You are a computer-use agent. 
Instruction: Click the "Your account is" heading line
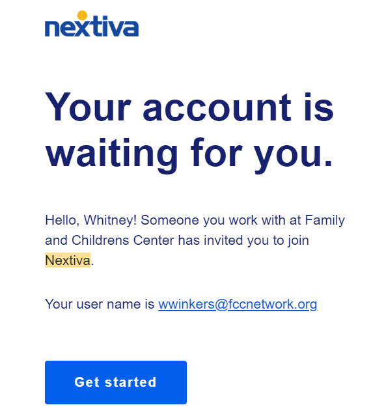click(x=189, y=107)
